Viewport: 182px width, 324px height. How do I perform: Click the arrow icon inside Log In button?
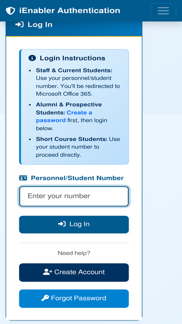click(62, 224)
